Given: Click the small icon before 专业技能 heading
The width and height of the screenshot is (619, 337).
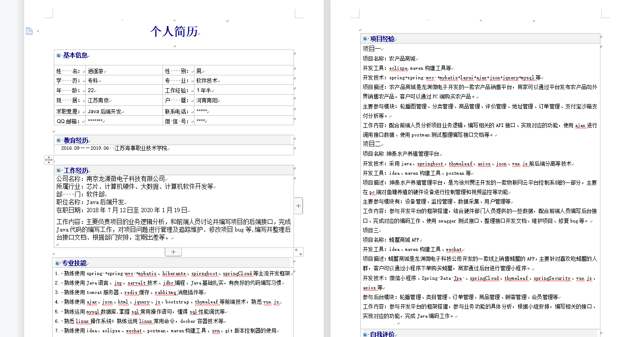Looking at the screenshot, I should pyautogui.click(x=57, y=263).
